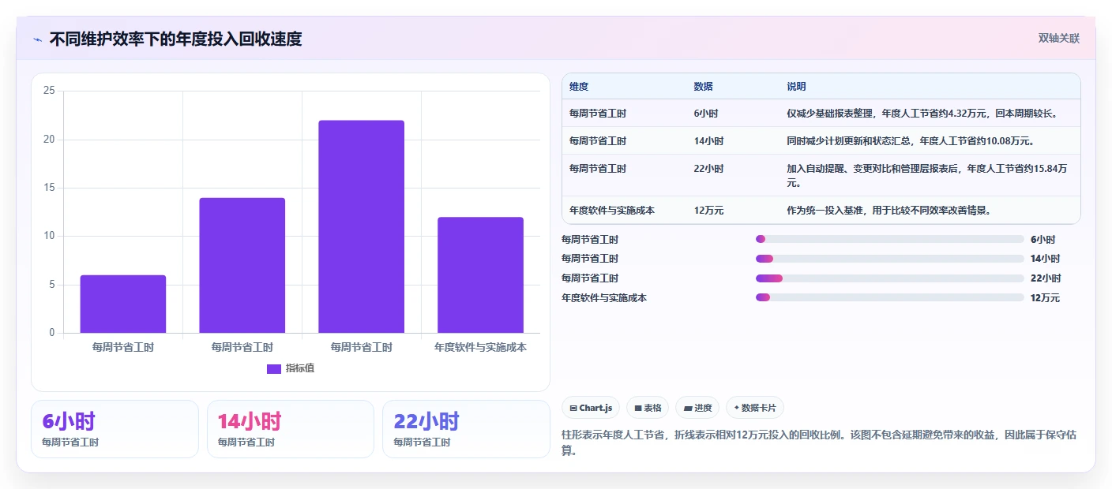Click the table note starting 加入自动提醒
The image size is (1112, 489).
click(x=927, y=175)
